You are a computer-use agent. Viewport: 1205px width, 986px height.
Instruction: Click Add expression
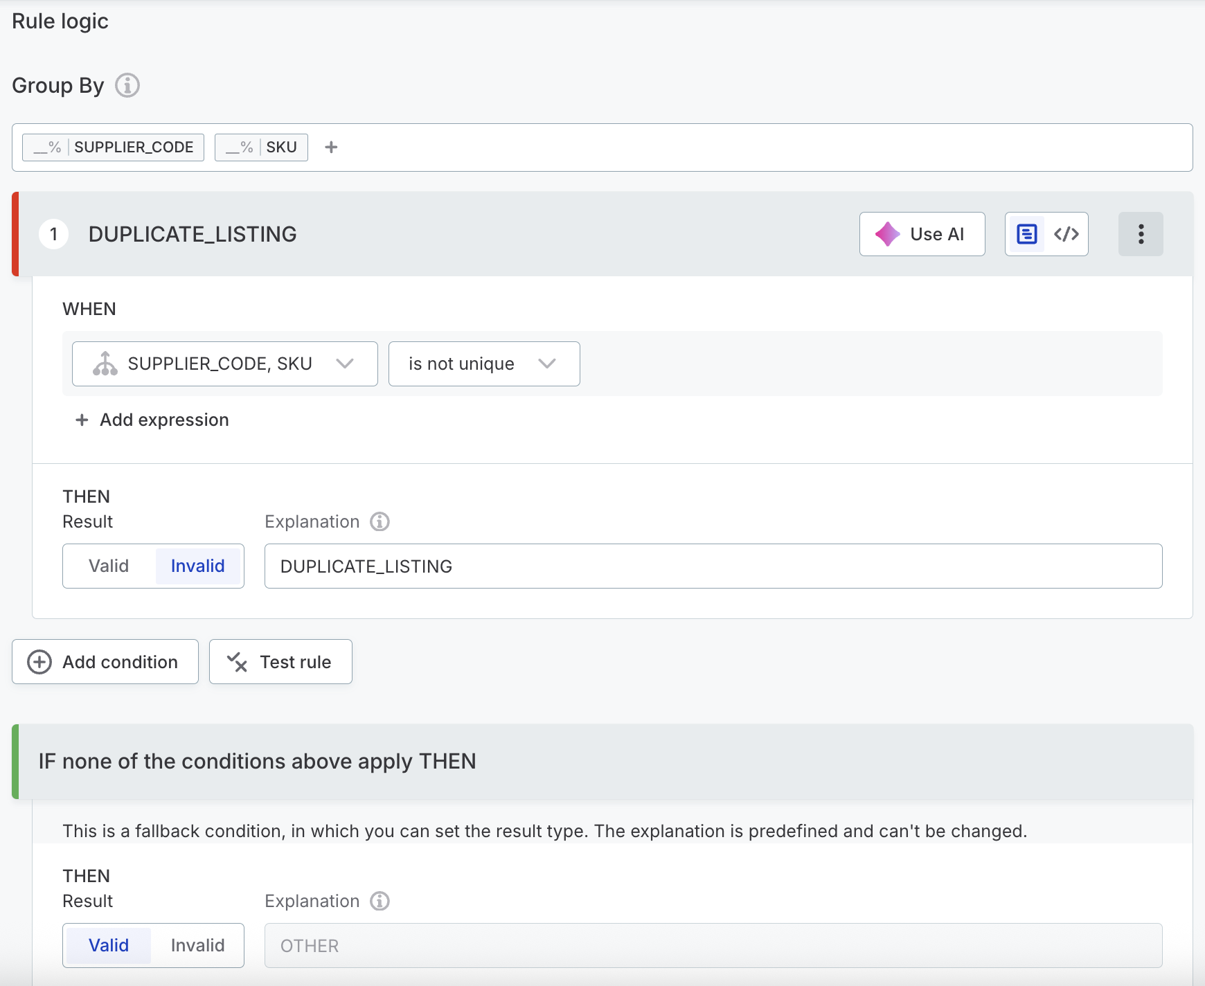tap(152, 420)
